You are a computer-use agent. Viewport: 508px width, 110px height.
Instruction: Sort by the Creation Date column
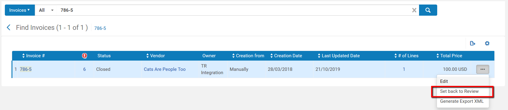(286, 56)
